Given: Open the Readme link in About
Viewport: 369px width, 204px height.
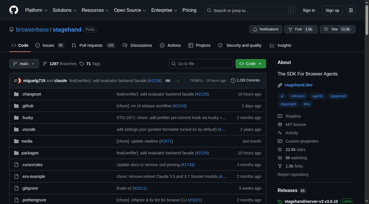Looking at the screenshot, I should coord(289,116).
